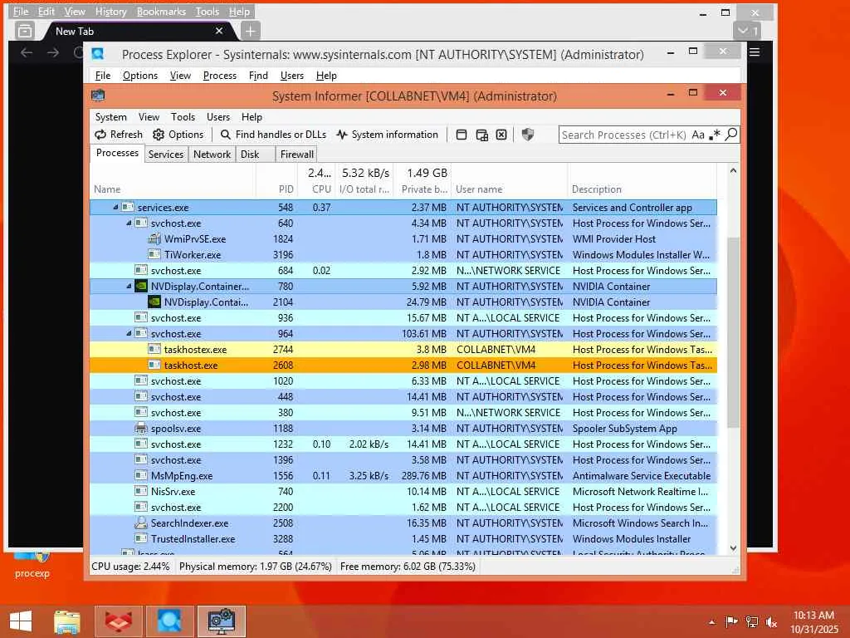The width and height of the screenshot is (850, 638).
Task: Collapse svchost.exe PID 964 node
Action: tap(129, 334)
